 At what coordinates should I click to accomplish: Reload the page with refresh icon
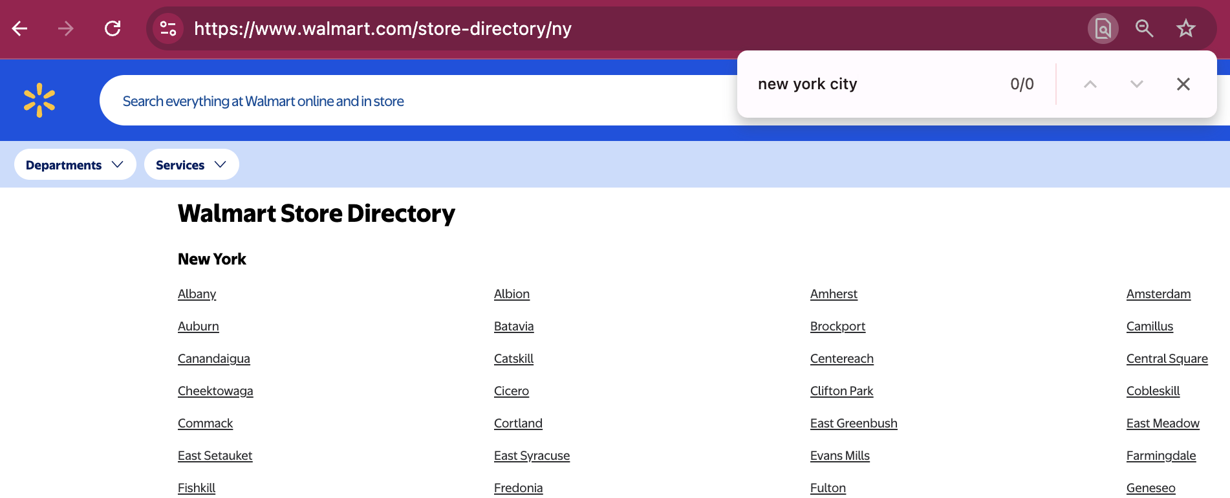113,28
